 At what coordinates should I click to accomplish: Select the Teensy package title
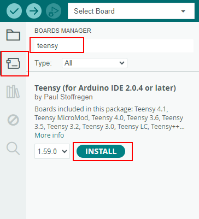[106, 88]
